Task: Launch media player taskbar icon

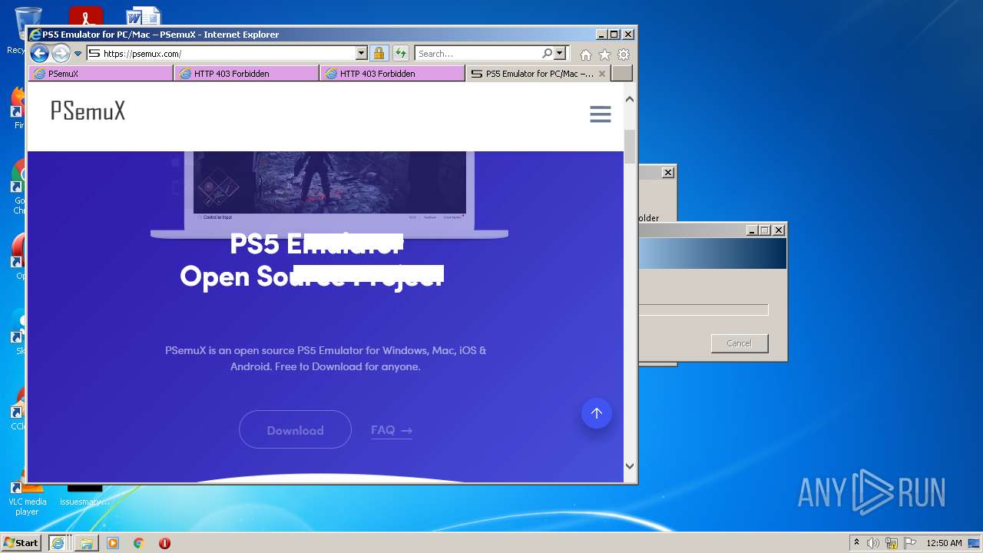Action: (113, 543)
